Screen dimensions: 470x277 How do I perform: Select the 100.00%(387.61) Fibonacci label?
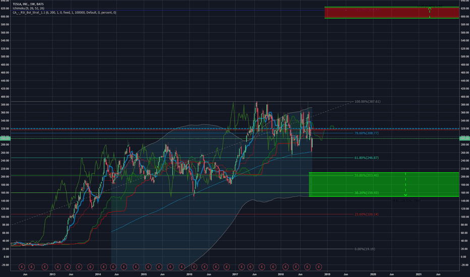click(x=367, y=102)
